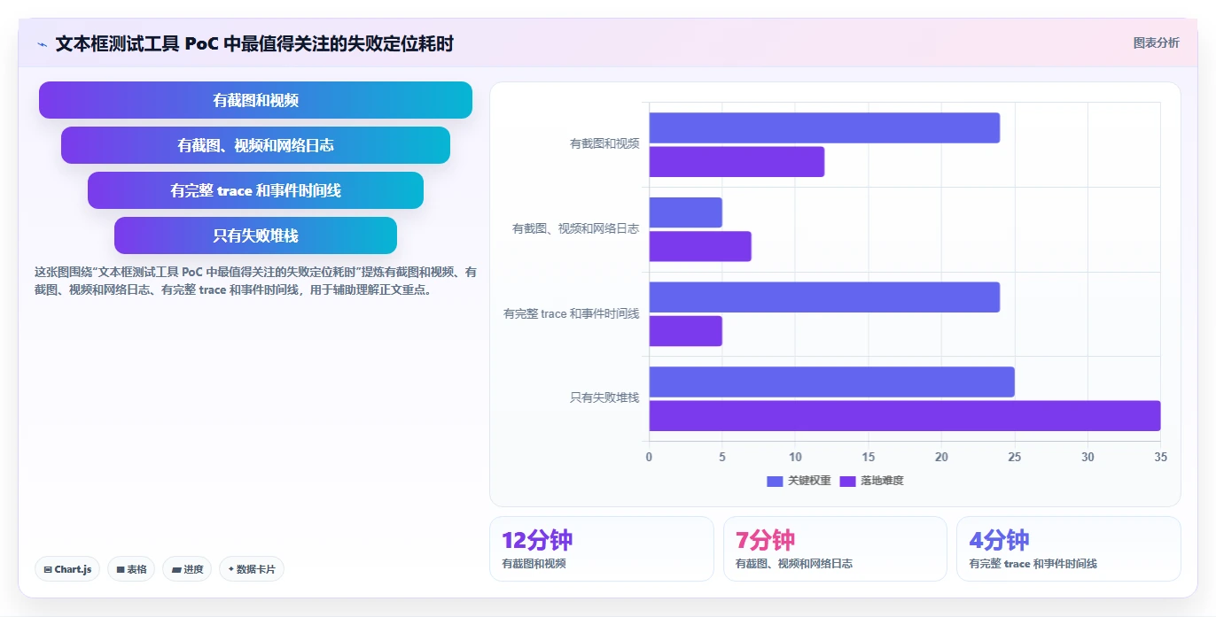Screen dimensions: 1216x617
Task: Click the x-axis tick label 20
Action: click(941, 457)
